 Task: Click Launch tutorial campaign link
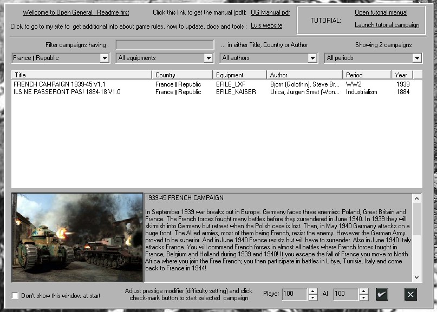pos(387,25)
